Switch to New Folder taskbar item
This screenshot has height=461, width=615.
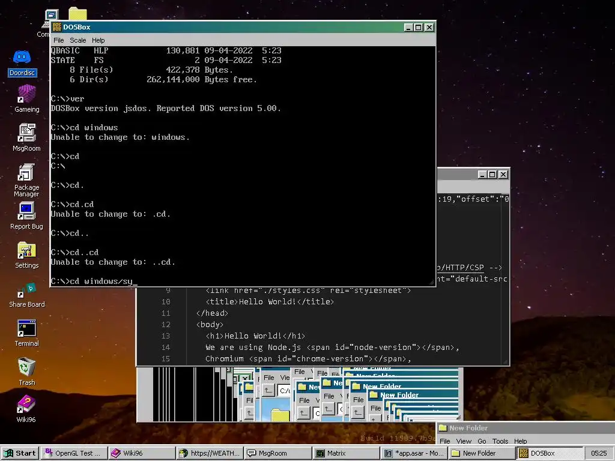coord(481,453)
